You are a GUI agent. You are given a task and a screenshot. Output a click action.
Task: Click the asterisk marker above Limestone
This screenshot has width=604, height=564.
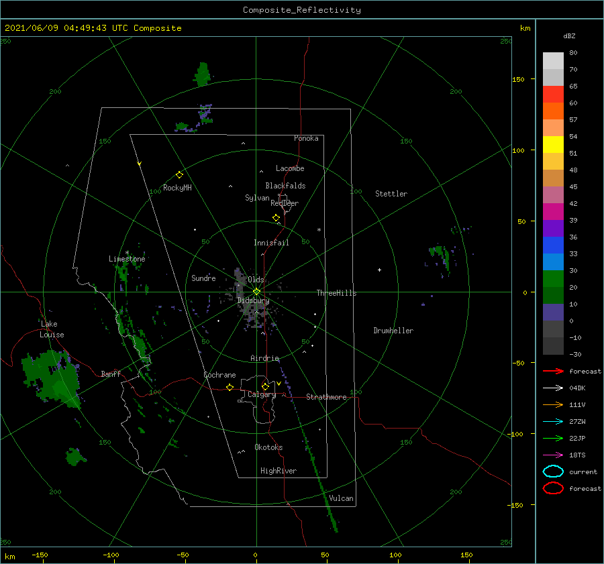127,253
